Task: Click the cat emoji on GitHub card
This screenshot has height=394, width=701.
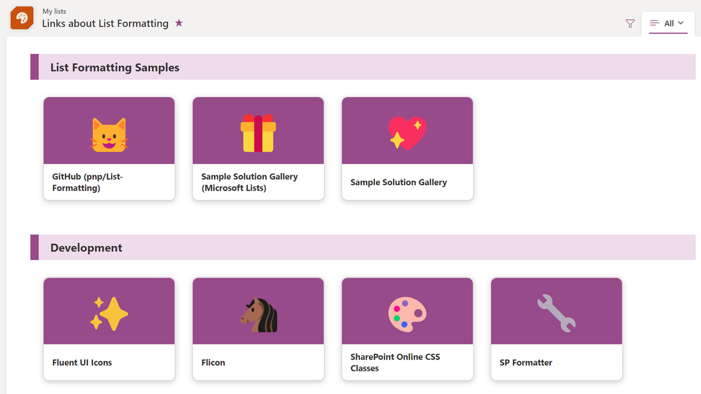Action: pyautogui.click(x=109, y=134)
